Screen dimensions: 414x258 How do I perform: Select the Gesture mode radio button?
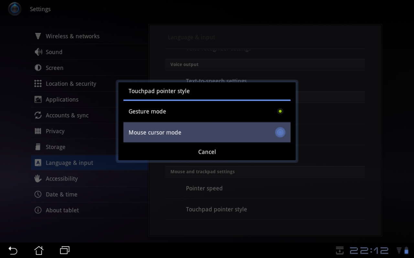280,111
